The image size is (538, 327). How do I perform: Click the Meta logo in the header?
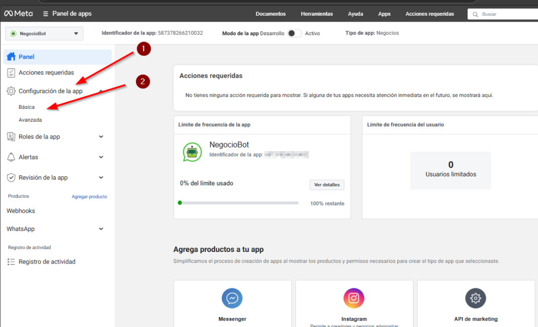click(x=18, y=14)
